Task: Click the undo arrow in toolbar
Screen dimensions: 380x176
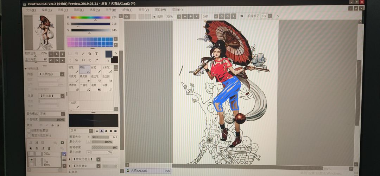Action: tap(127, 17)
